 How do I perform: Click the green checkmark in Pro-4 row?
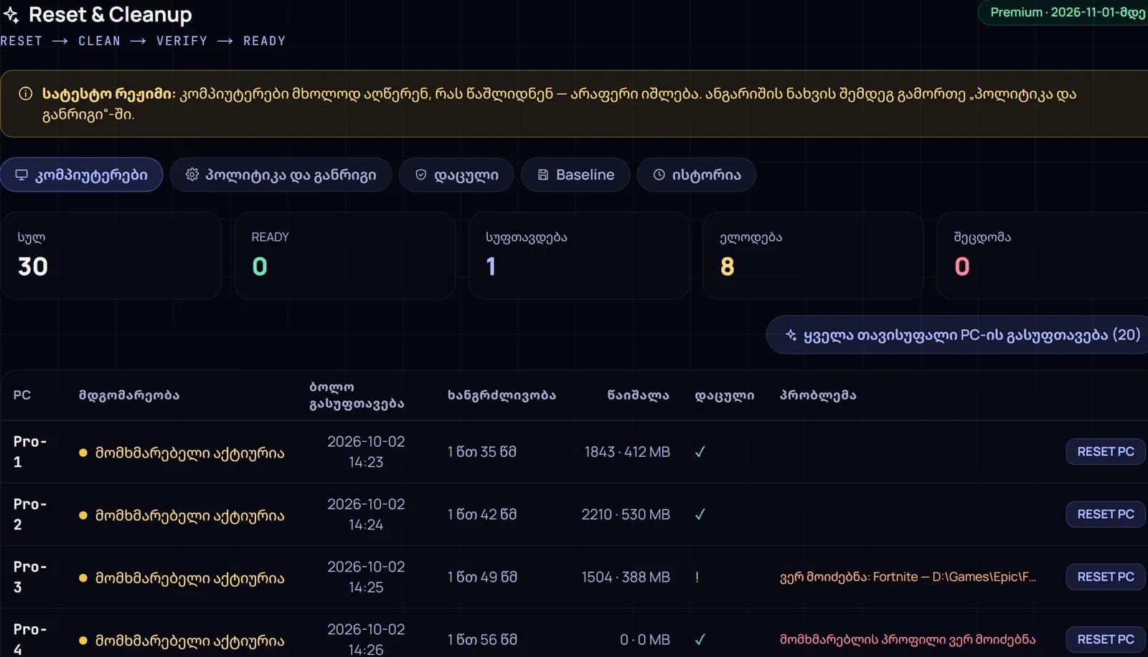700,639
